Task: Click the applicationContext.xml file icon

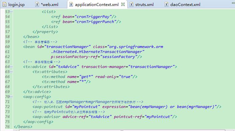Action: tap(71, 4)
